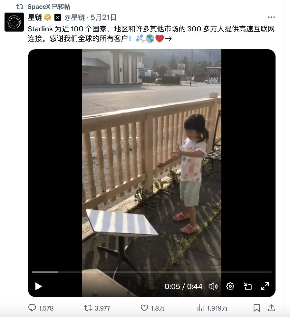Expand the video to fullscreen
The width and height of the screenshot is (290, 317).
pyautogui.click(x=265, y=286)
